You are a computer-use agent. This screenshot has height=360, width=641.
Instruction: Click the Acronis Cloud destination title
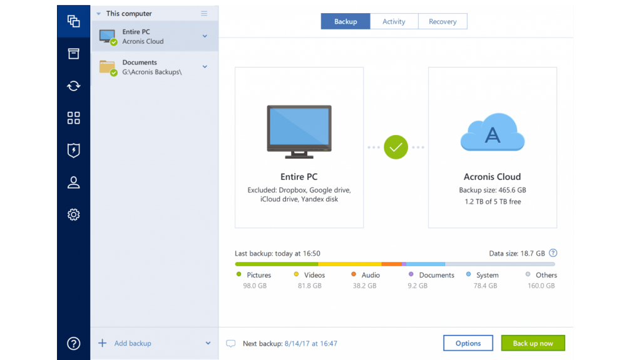(x=492, y=177)
